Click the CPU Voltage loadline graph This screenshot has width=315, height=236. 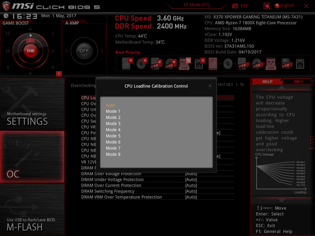click(x=281, y=174)
